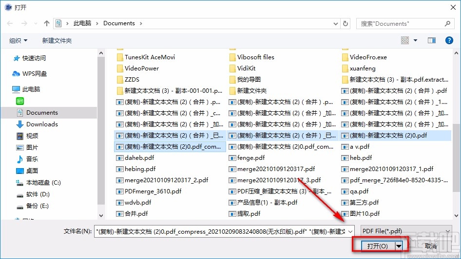Expand the view options dropdown arrow
Image resolution: width=461 pixels, height=259 pixels.
(x=415, y=40)
